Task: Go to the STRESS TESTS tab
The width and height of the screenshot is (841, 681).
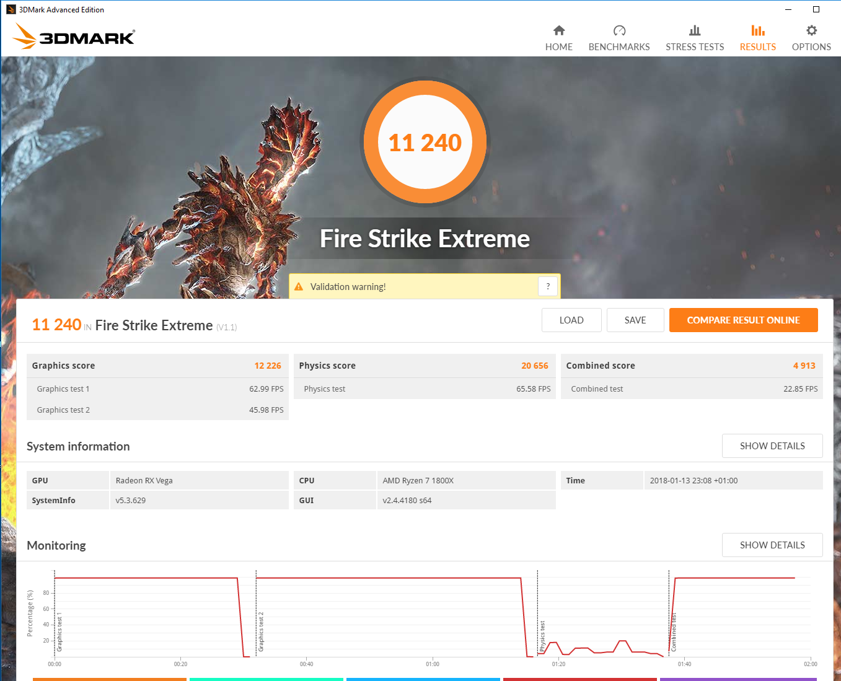Action: point(695,38)
